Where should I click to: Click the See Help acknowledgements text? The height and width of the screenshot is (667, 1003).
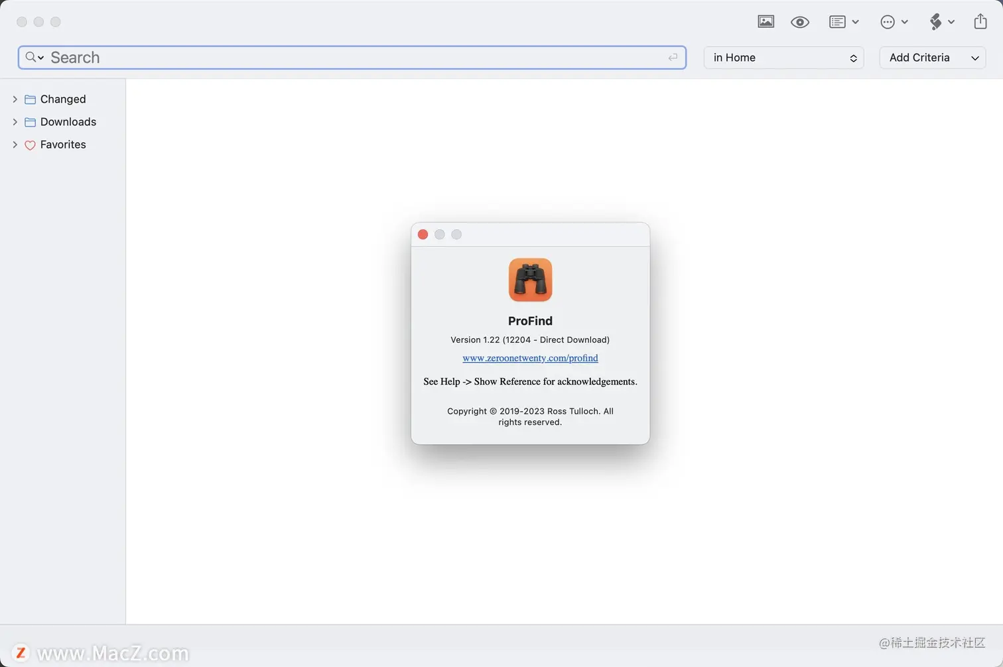click(530, 382)
